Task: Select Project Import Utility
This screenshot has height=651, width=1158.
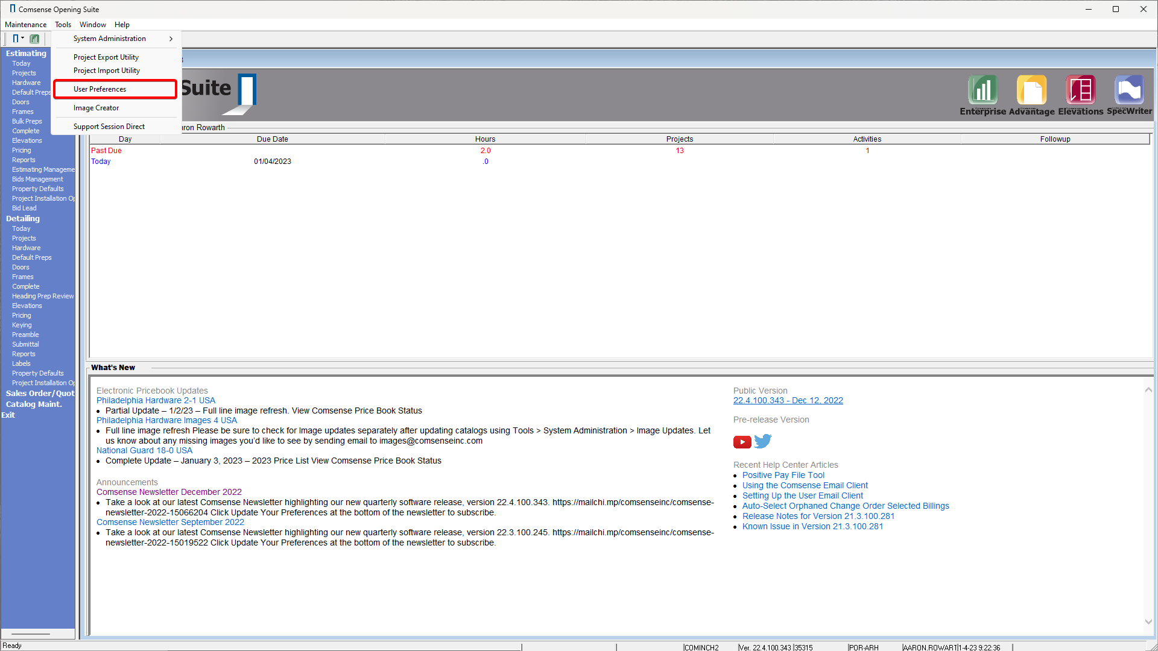Action: tap(107, 71)
